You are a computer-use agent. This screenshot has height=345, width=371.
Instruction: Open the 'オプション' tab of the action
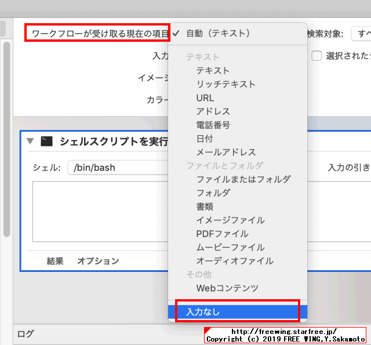[98, 261]
